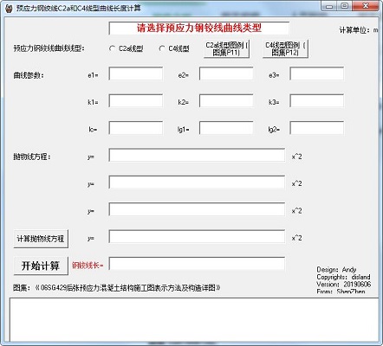Select the lg1= text field
Viewport: 383px width, 346px height.
[x=226, y=128]
